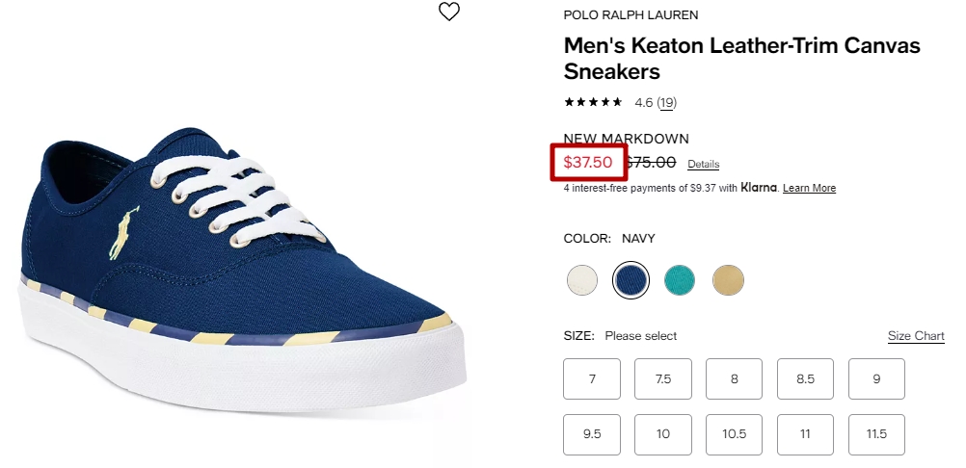Add sneakers to favorites with heart icon
This screenshot has width=966, height=468.
click(449, 11)
